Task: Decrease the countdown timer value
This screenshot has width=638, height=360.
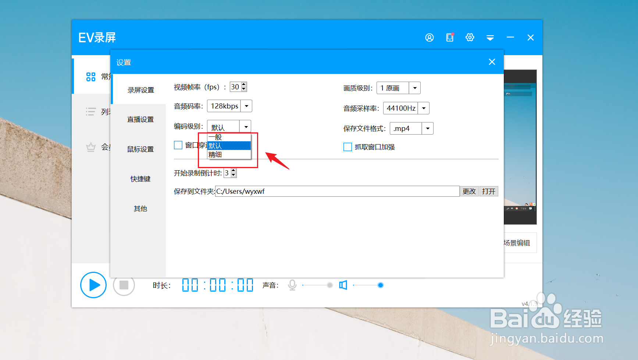Action: click(x=234, y=175)
